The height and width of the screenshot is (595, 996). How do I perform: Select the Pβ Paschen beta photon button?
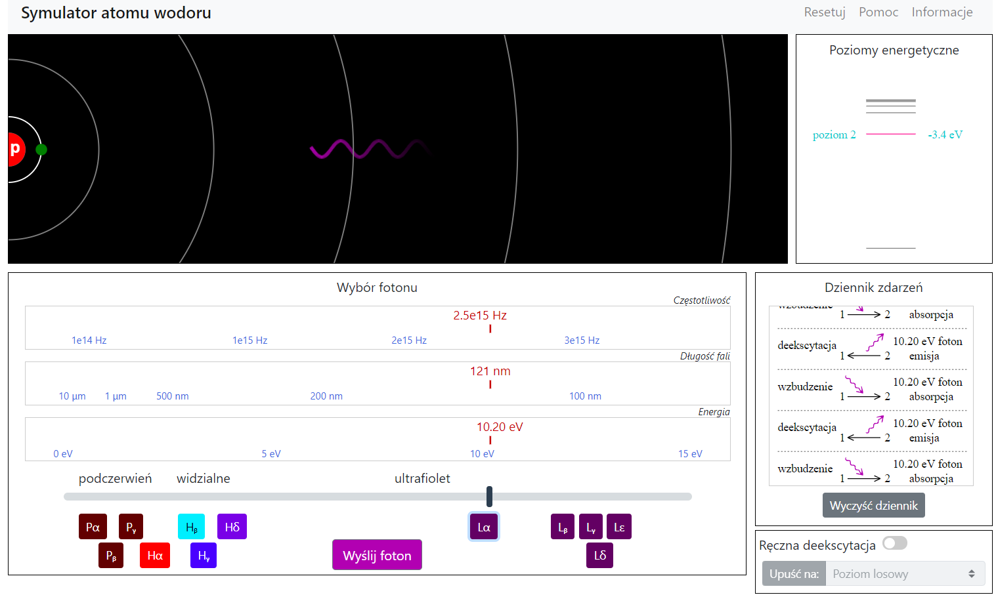(111, 556)
